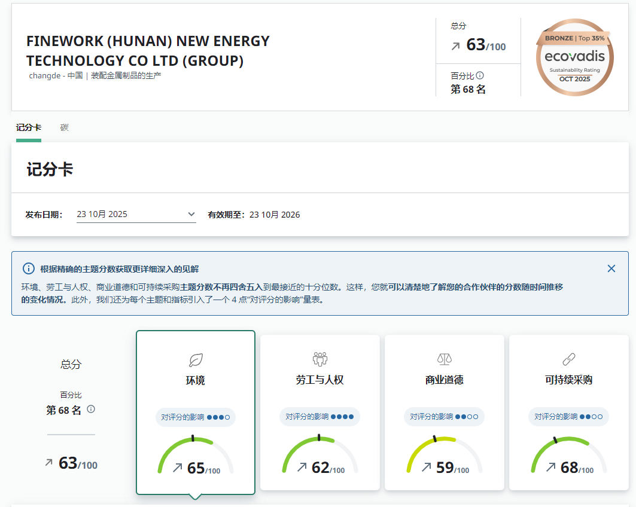Image resolution: width=636 pixels, height=507 pixels.
Task: Click the EcoVadis Bronze medal badge
Action: (x=574, y=57)
